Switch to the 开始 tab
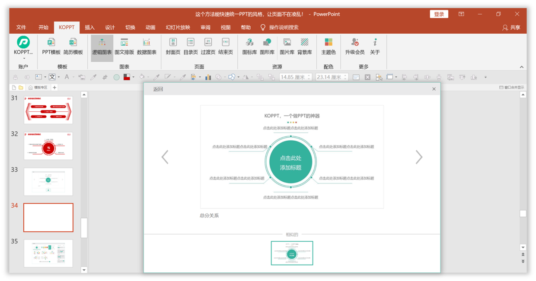 pyautogui.click(x=43, y=27)
